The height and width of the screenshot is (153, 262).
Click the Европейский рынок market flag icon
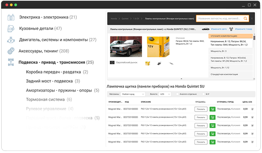tap(112, 63)
